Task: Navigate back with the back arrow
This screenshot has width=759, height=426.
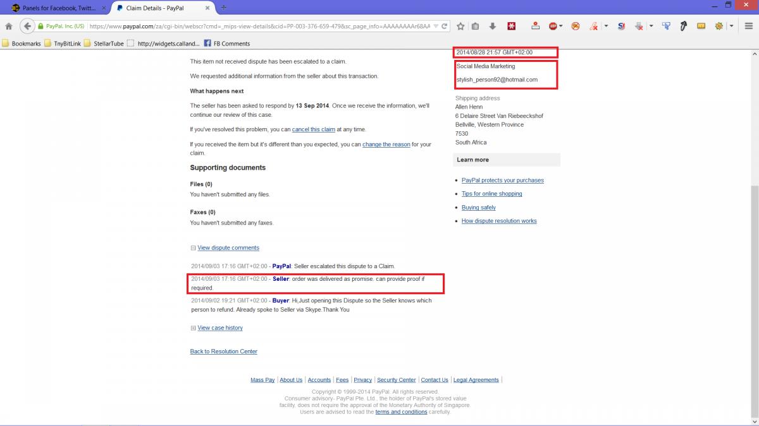Action: pos(27,27)
